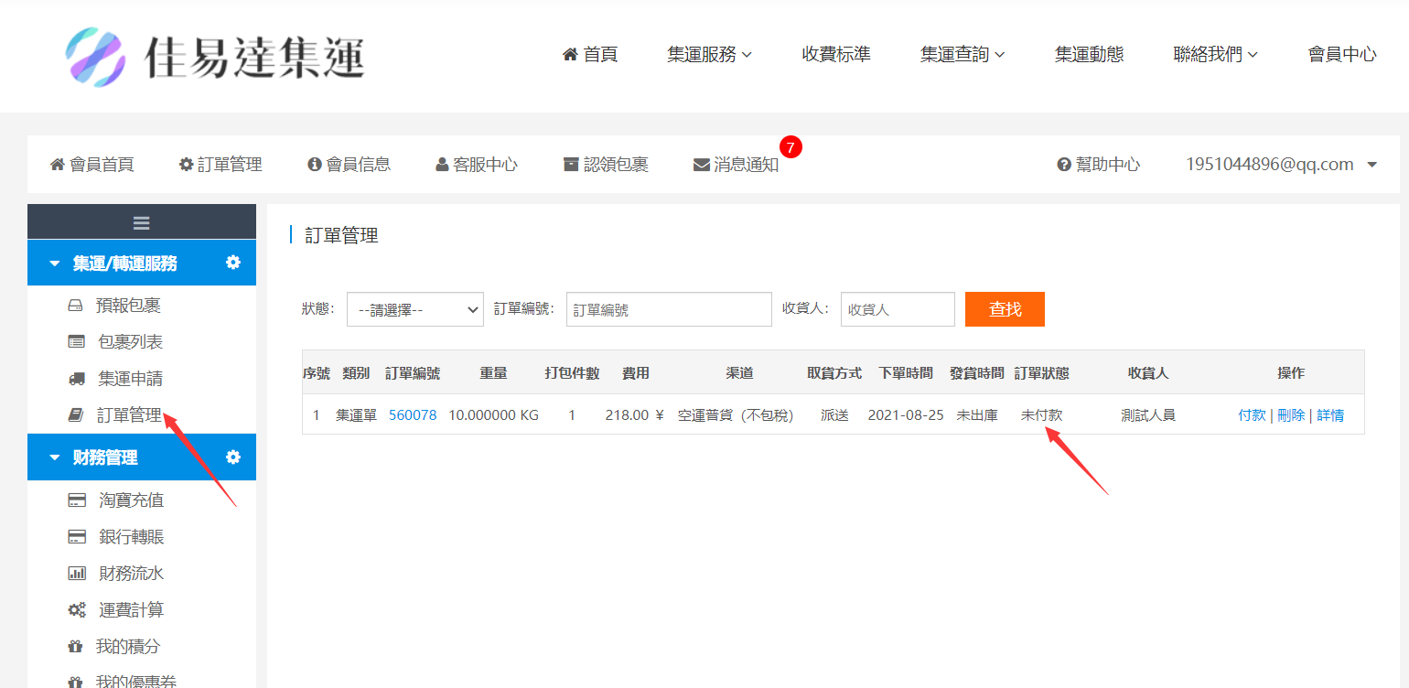
Task: Click the 訂單狀態 column header
Action: click(x=1041, y=373)
